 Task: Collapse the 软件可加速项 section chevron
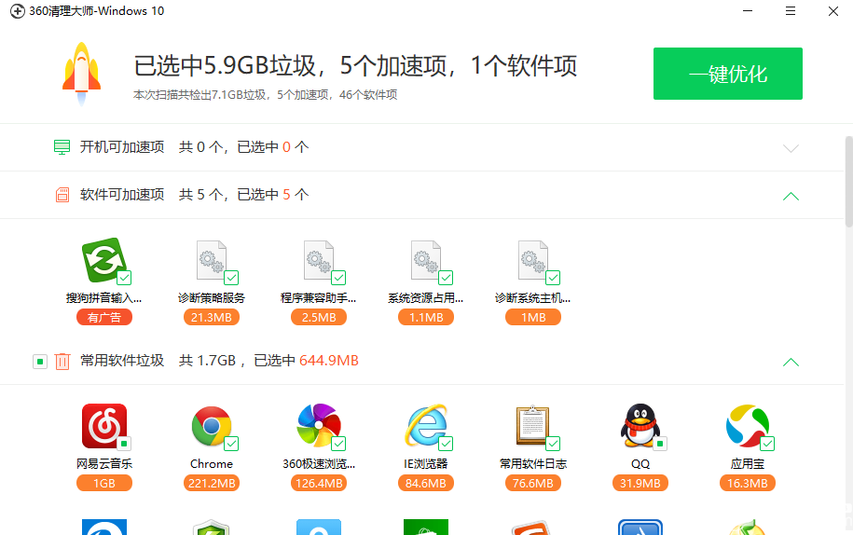tap(791, 196)
